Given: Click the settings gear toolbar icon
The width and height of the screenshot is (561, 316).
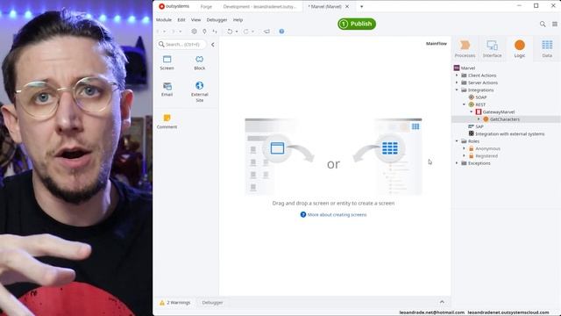Looking at the screenshot, I should (x=194, y=32).
